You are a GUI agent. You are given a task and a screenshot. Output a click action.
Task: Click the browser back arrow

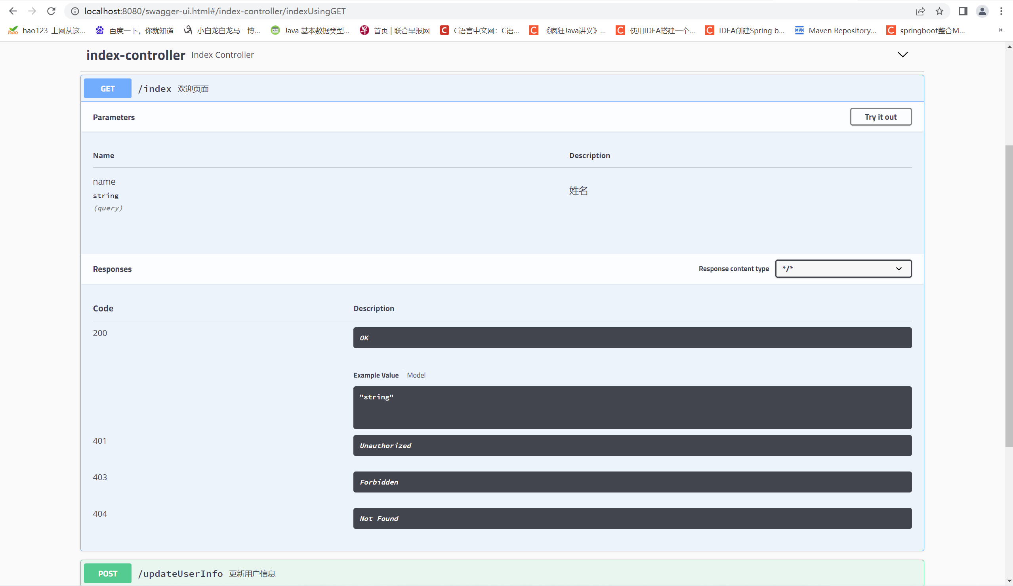[x=13, y=11]
